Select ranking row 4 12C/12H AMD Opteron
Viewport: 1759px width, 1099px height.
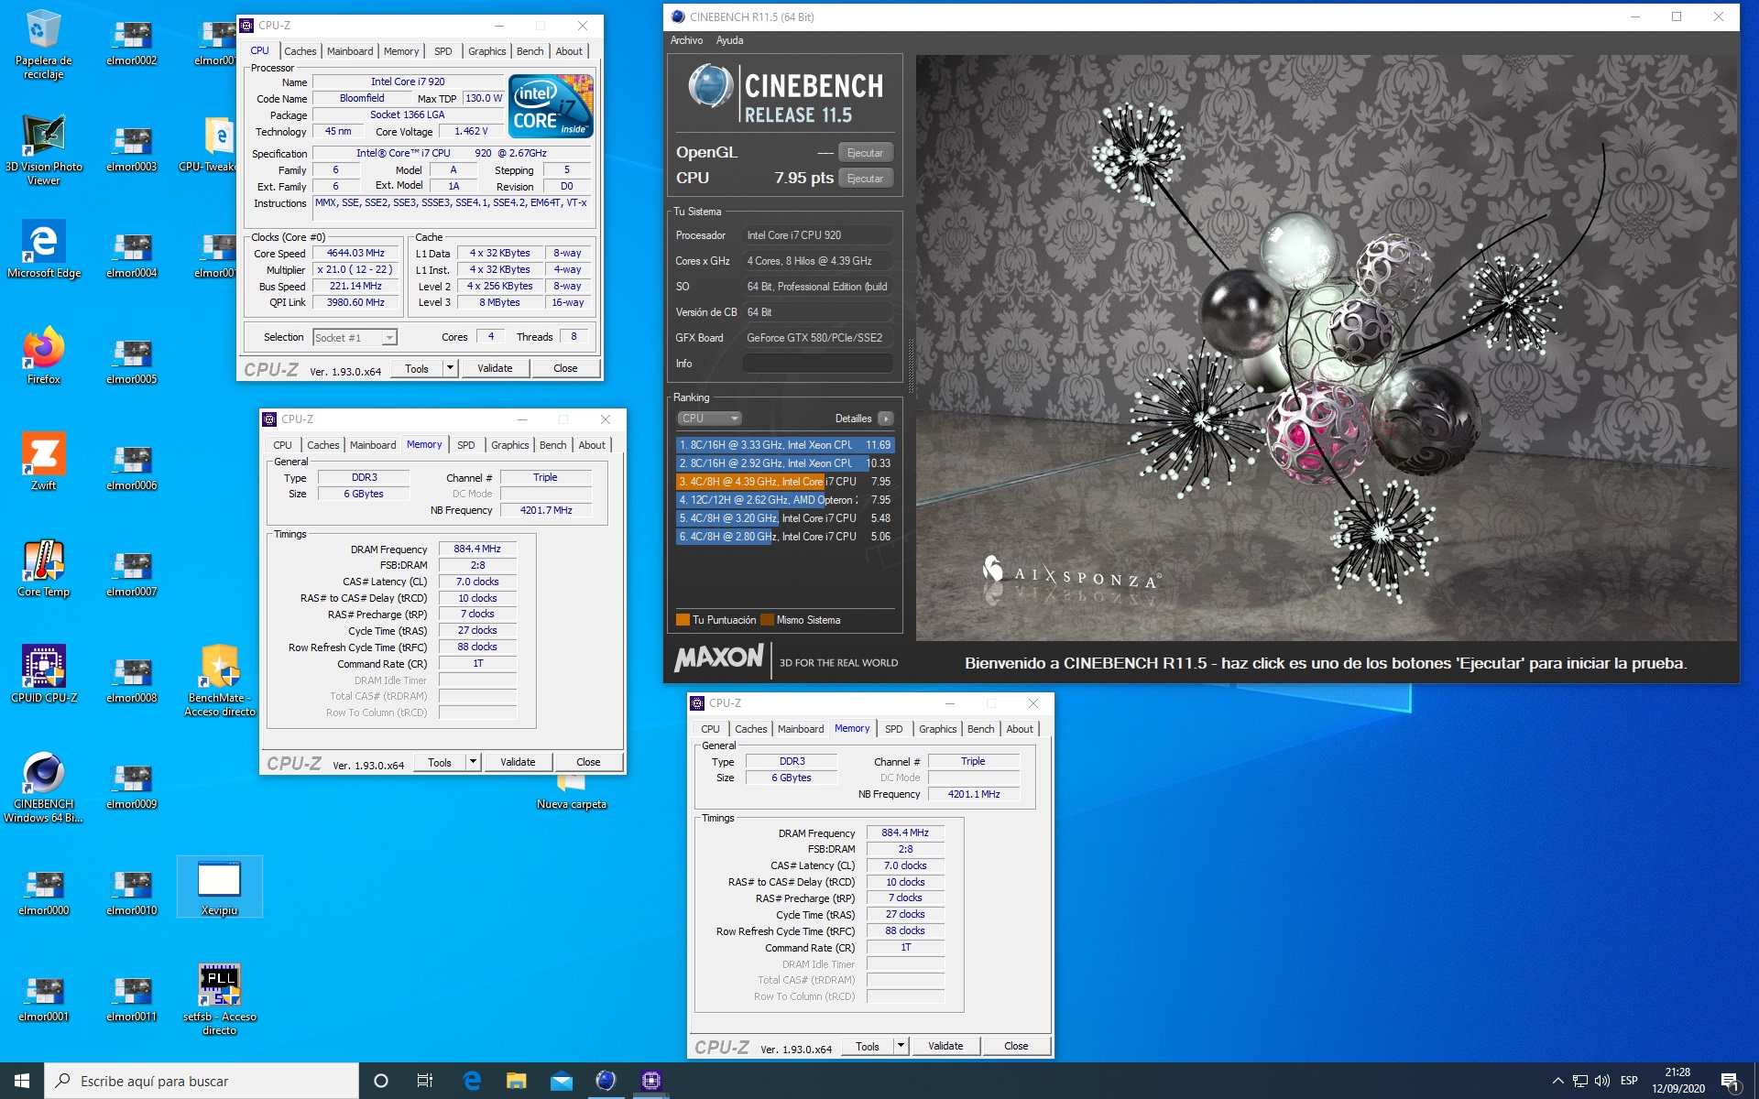(784, 500)
